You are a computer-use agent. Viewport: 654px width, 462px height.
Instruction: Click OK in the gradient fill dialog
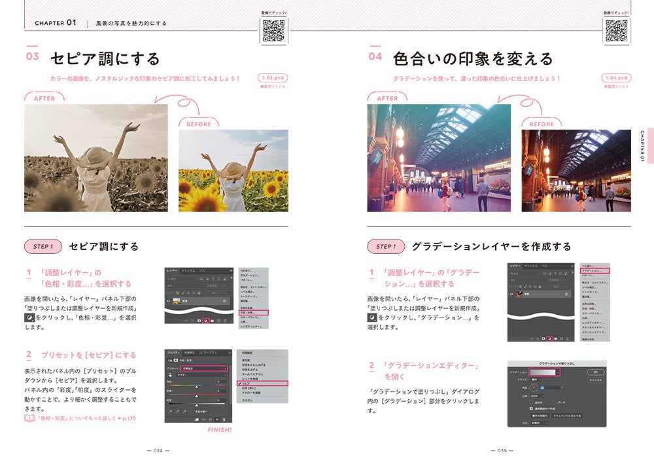[x=596, y=372]
